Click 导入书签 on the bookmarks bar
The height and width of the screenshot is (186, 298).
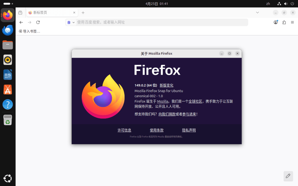29,31
